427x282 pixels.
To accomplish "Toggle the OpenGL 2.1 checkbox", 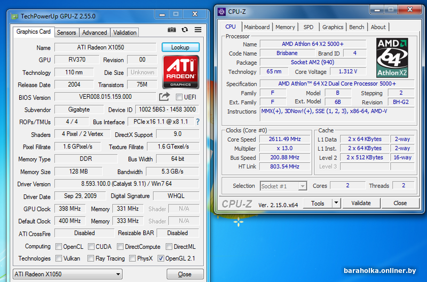I will 161,258.
